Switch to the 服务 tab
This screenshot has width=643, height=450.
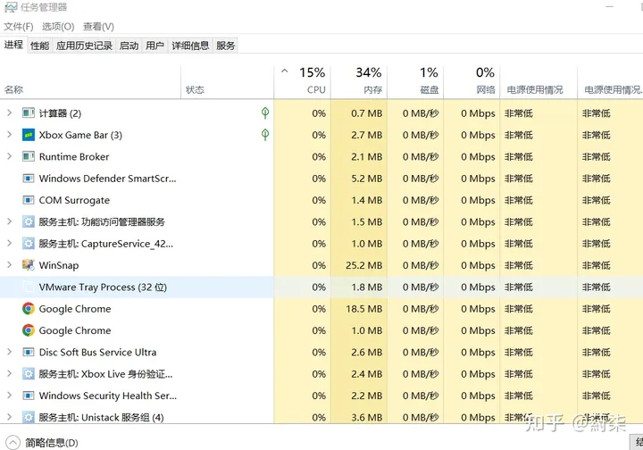226,46
